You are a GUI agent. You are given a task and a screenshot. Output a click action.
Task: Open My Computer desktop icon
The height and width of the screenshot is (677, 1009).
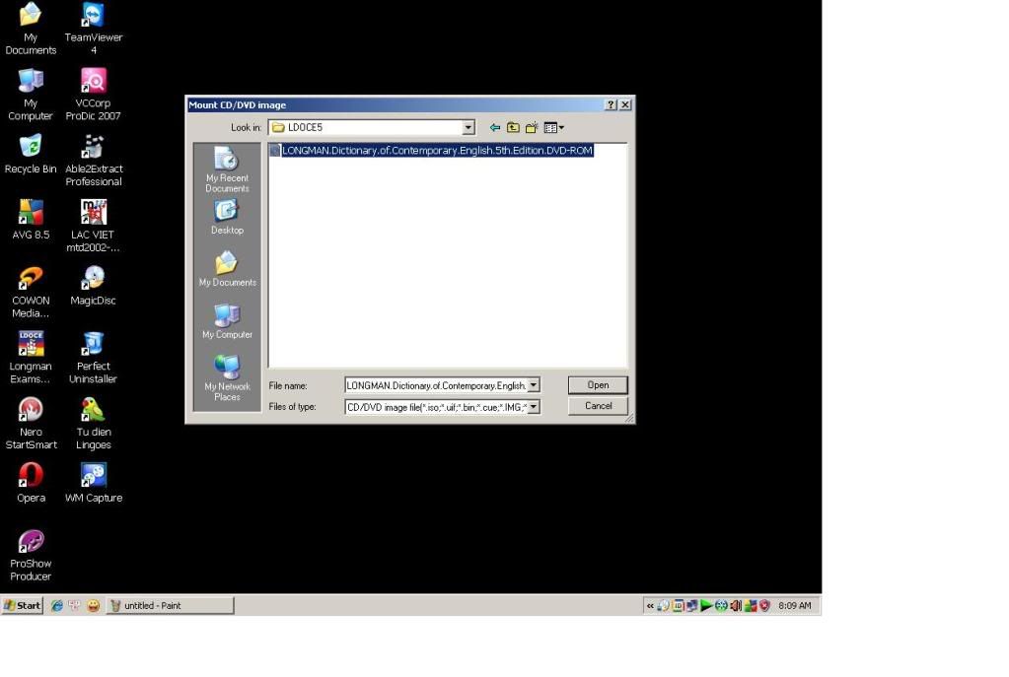[31, 94]
